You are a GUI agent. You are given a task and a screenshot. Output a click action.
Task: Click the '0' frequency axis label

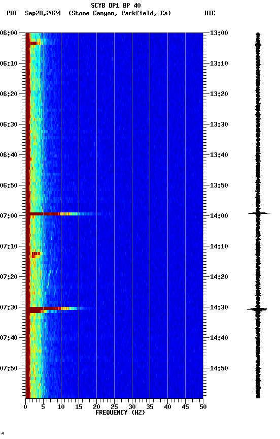(x=25, y=407)
